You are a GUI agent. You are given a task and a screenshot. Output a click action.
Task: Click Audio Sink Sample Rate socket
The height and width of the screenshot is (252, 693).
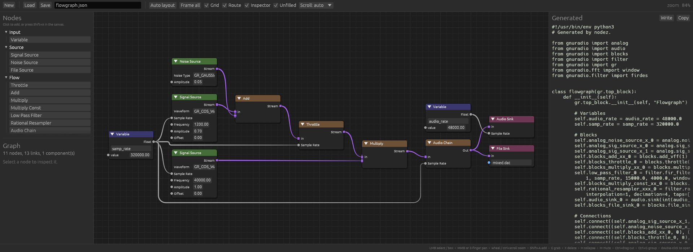click(489, 134)
